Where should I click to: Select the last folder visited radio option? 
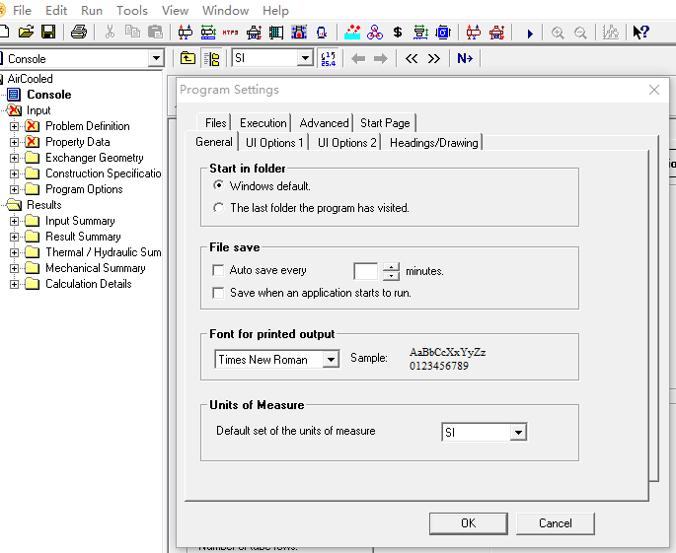[x=218, y=208]
